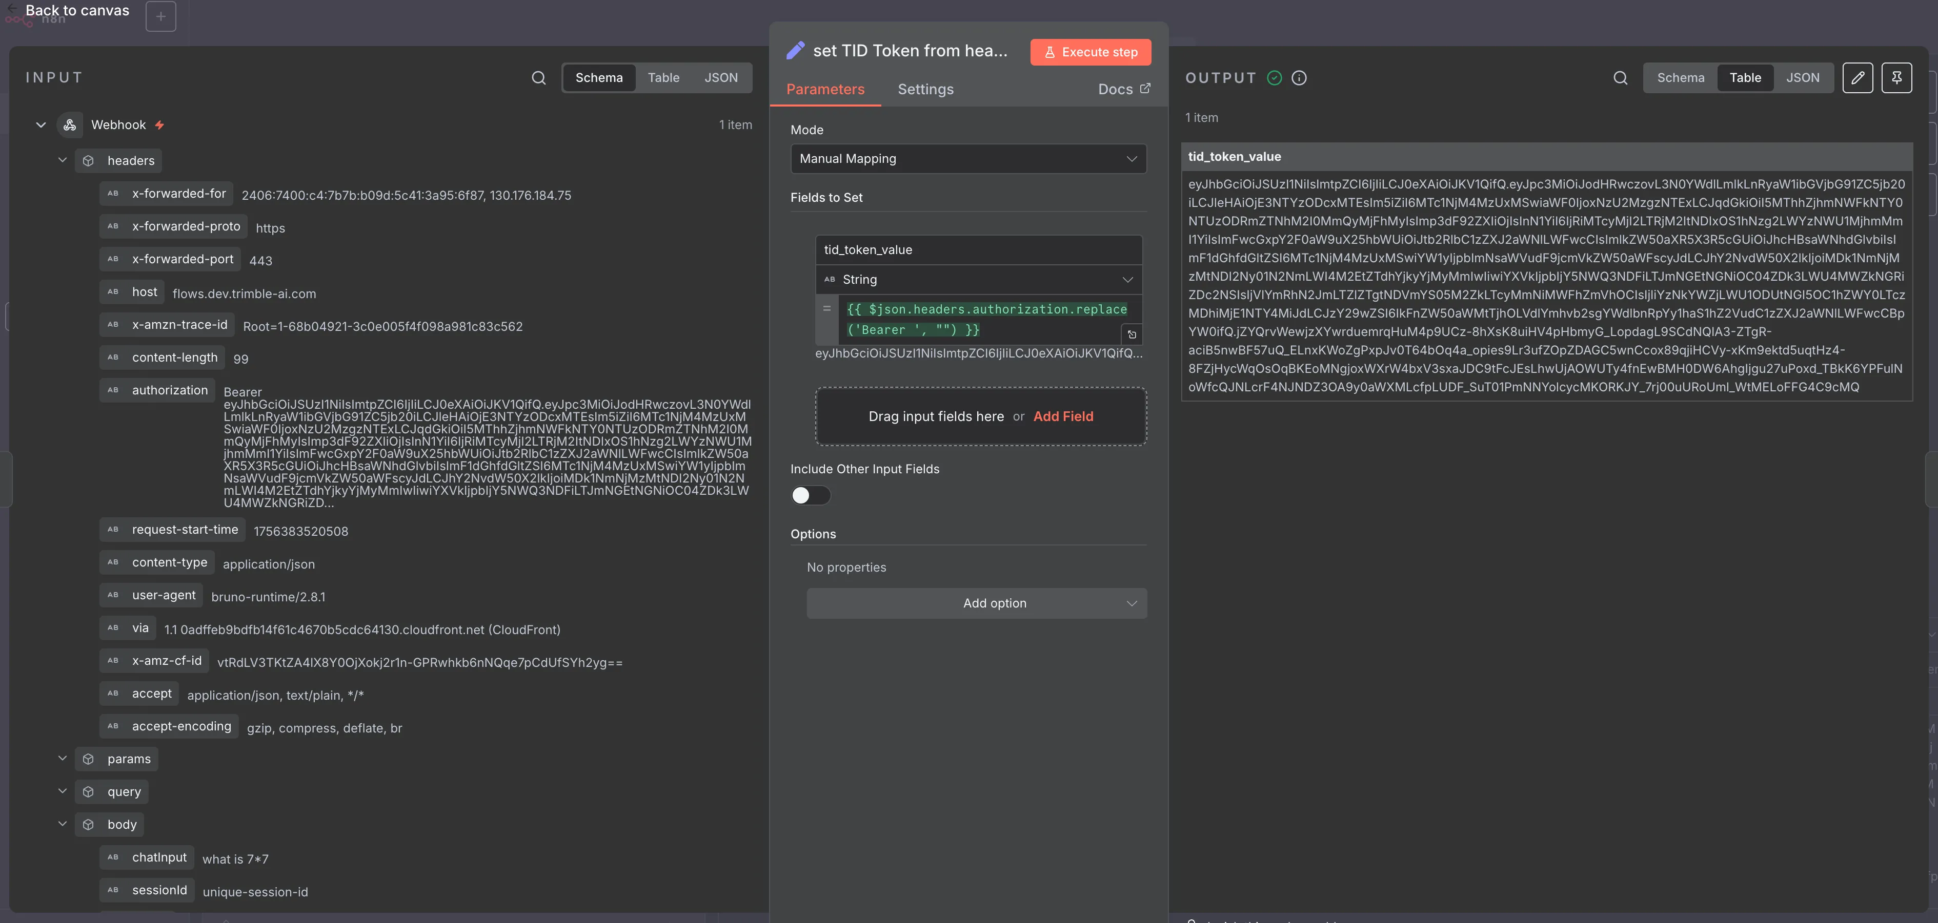The image size is (1938, 923).
Task: Click the flask icon on Execute step
Action: coord(1049,52)
